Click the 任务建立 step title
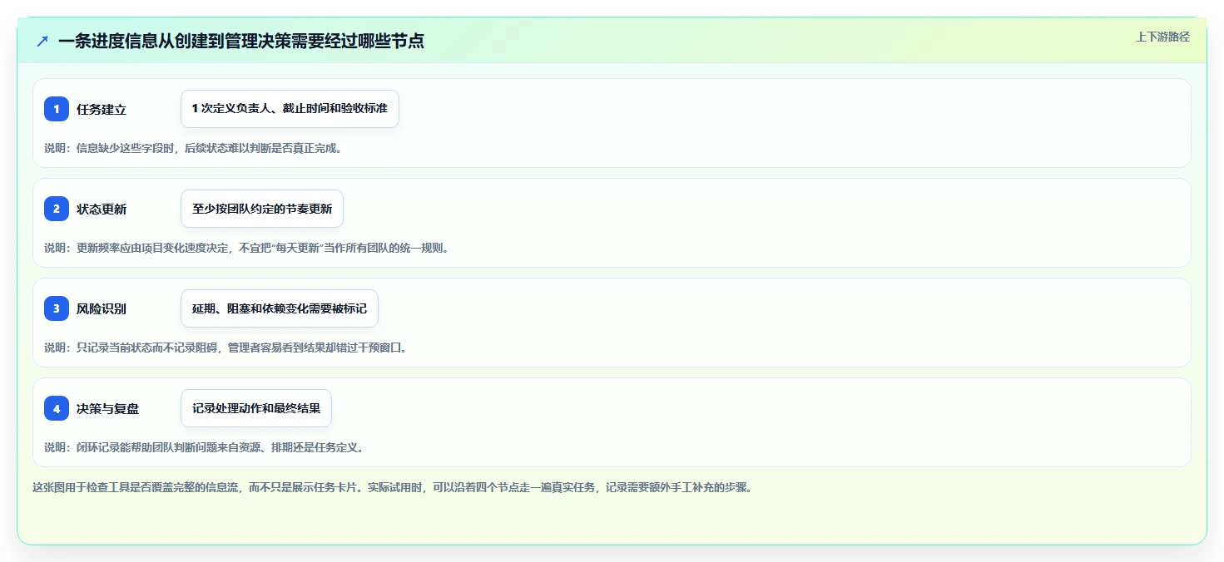1224x562 pixels. point(102,109)
